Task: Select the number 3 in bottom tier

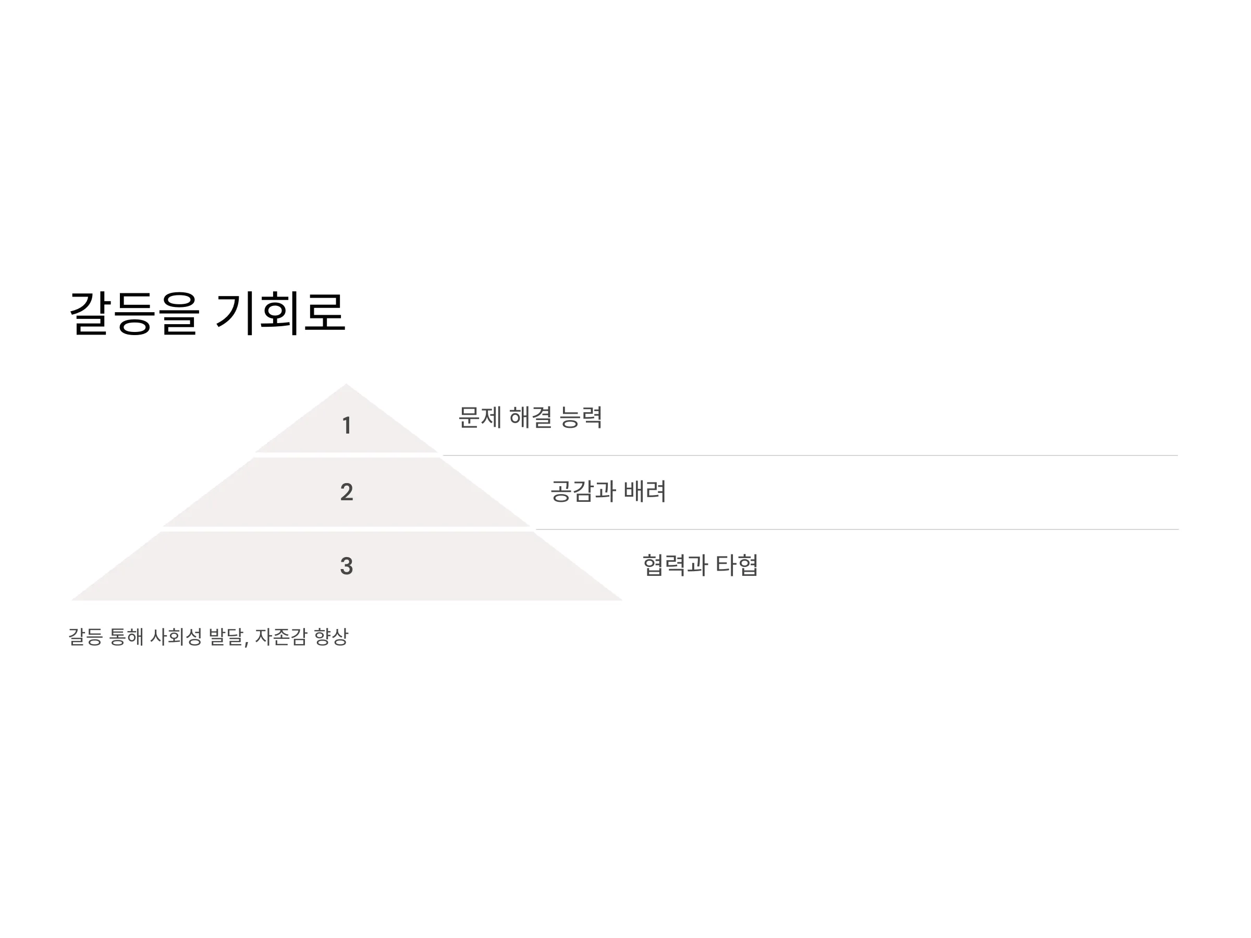Action: 347,566
